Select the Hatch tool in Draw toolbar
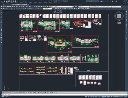Screen dimensions: 128x98 click(1, 34)
